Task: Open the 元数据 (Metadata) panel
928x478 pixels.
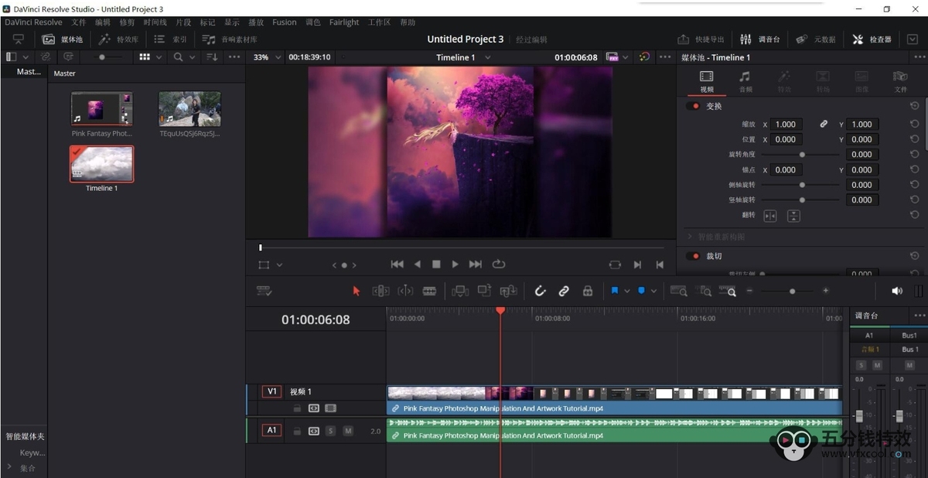Action: (x=816, y=39)
